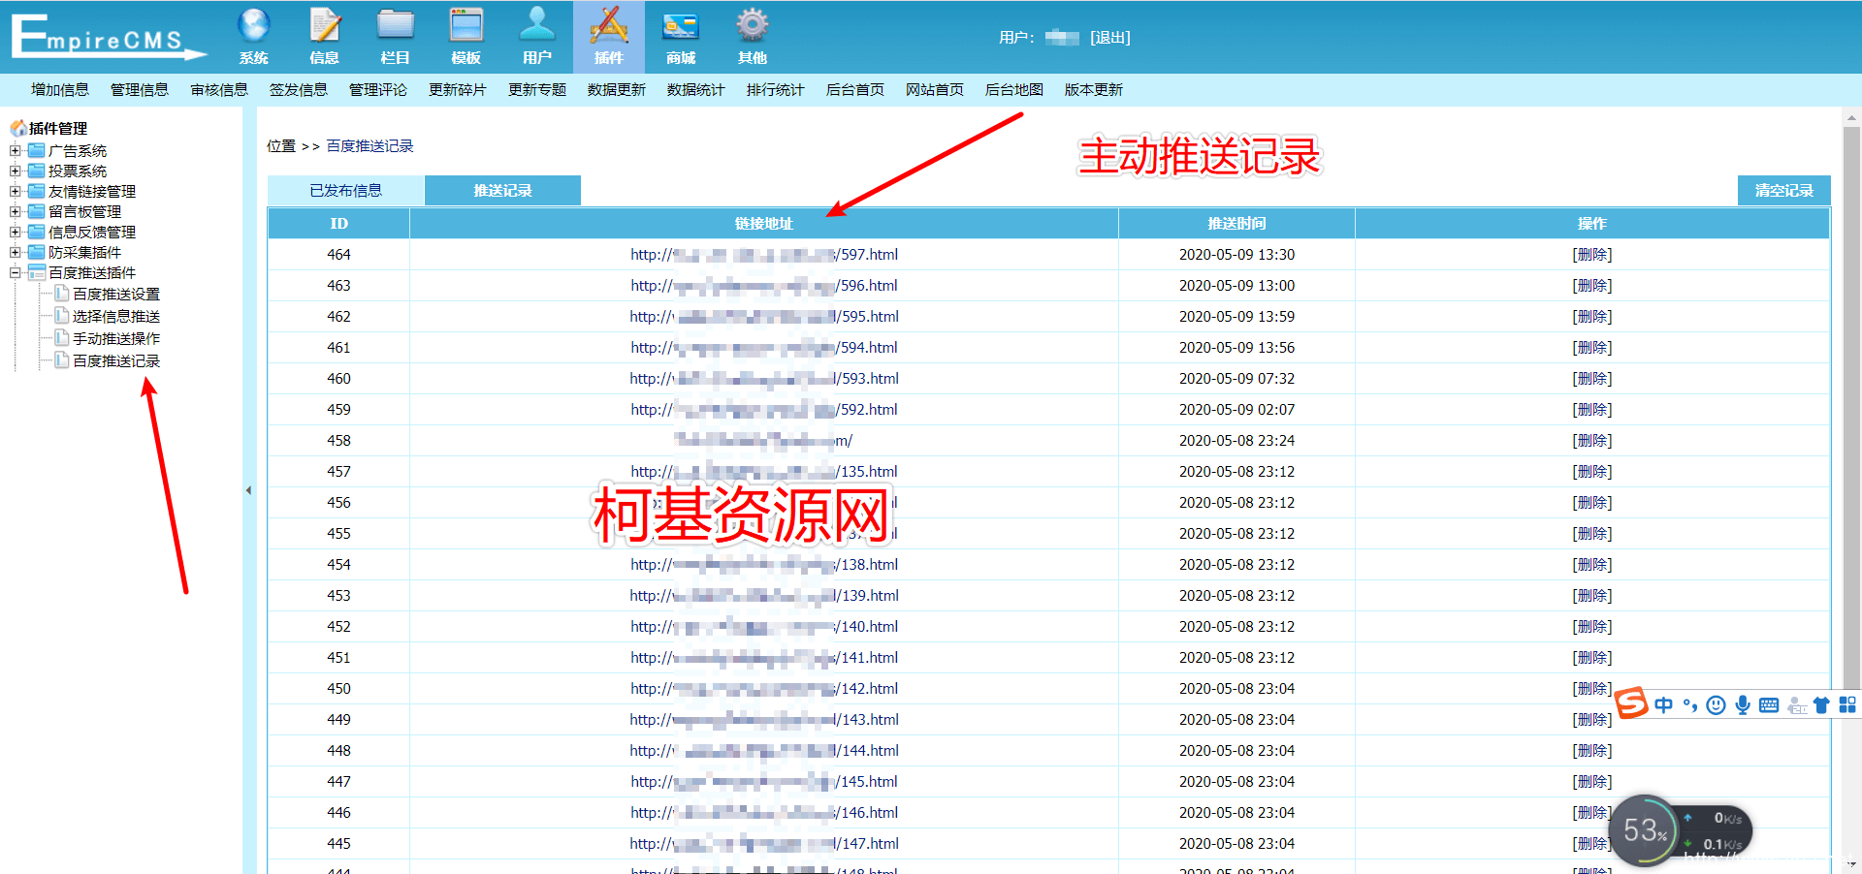Click the 清空记录 button
The height and width of the screenshot is (874, 1862).
click(1783, 190)
